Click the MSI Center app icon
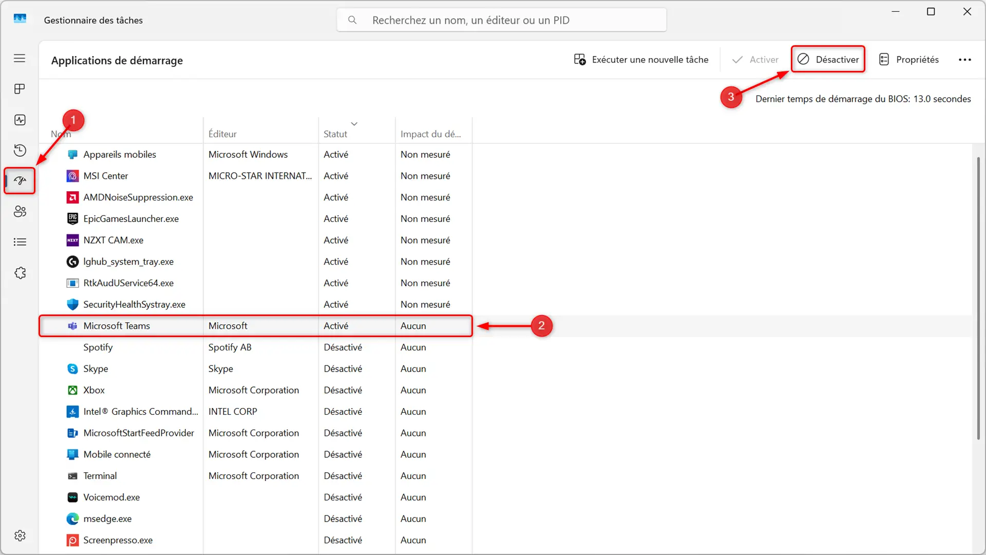986x555 pixels. point(73,176)
